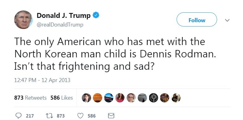Open the man in dark suit avatar

click(x=86, y=98)
